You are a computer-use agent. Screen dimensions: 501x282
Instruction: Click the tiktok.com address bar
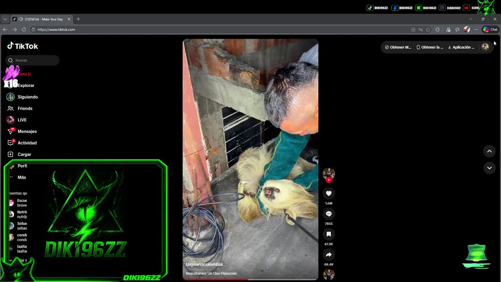(219, 29)
